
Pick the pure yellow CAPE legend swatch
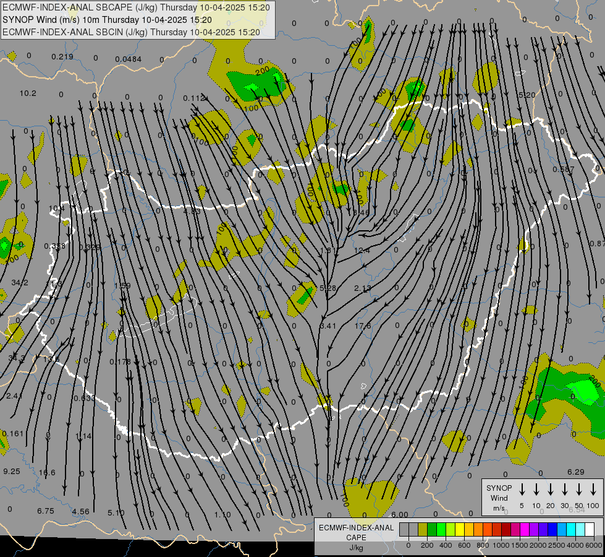point(460,529)
